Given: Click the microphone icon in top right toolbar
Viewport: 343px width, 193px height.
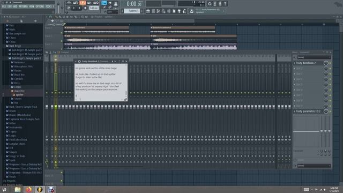Looking at the screenshot, I should pyautogui.click(x=220, y=4).
